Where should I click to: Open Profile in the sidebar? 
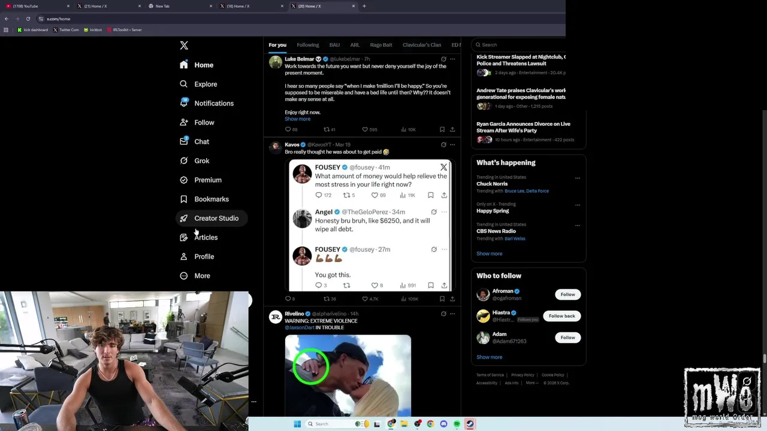pos(197,256)
